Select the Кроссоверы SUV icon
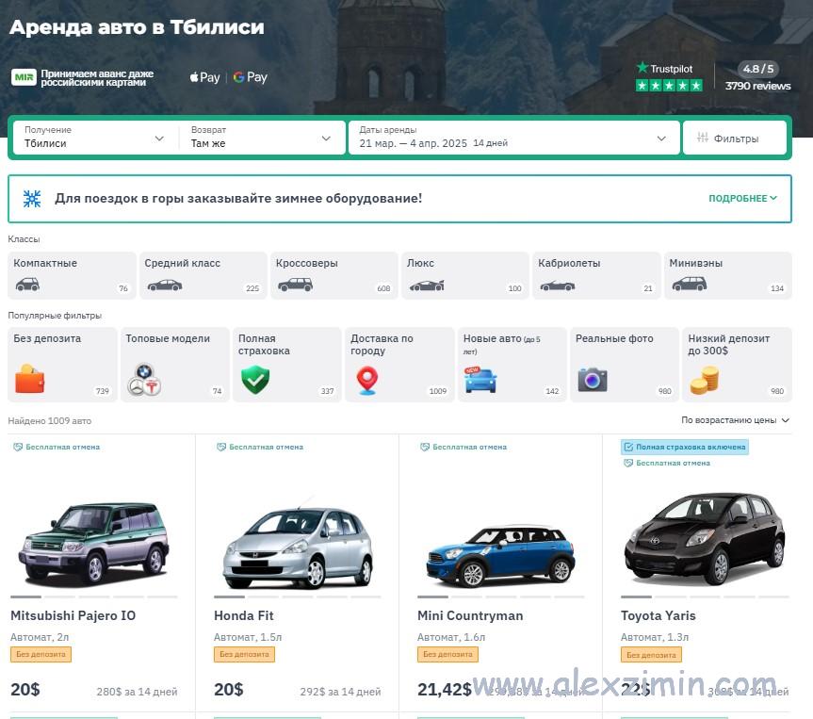The image size is (813, 719). (295, 285)
